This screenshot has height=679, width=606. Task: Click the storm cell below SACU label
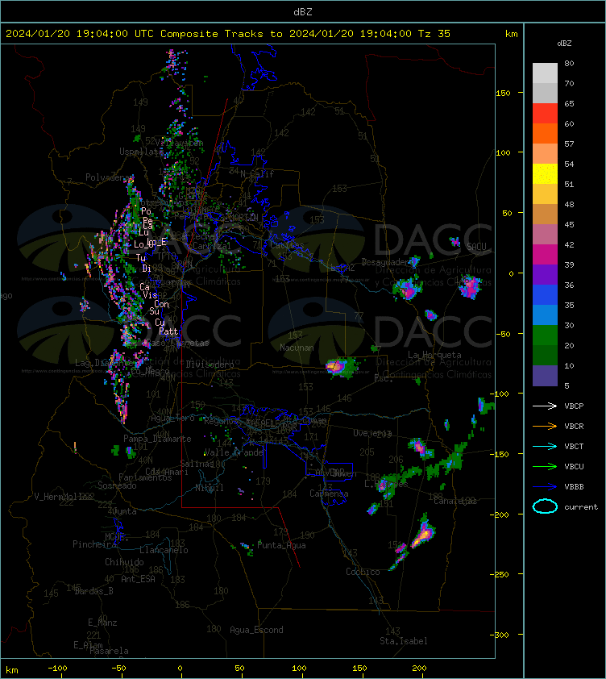click(x=470, y=286)
